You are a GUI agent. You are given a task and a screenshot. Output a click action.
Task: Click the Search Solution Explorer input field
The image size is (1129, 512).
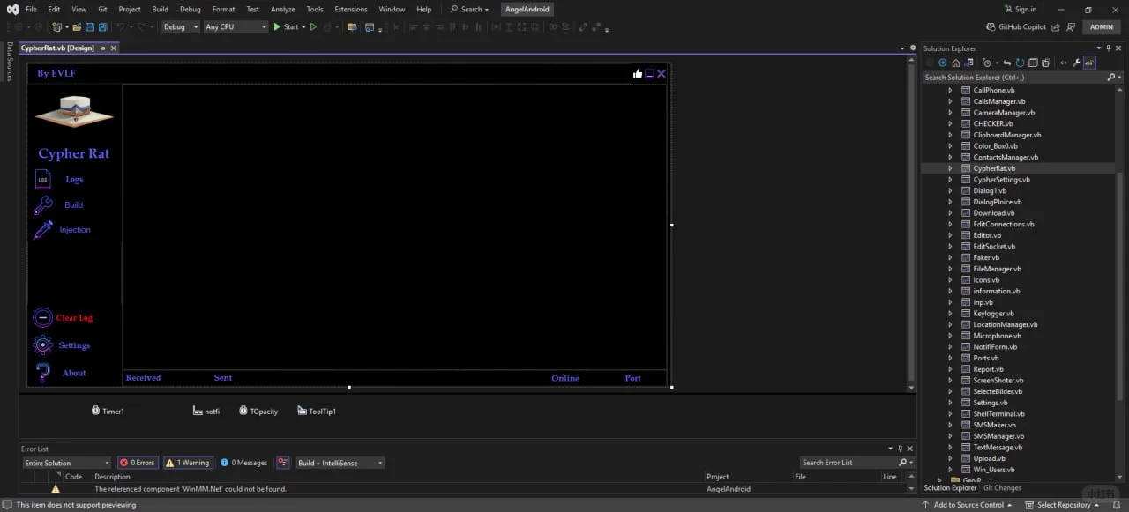[1013, 78]
